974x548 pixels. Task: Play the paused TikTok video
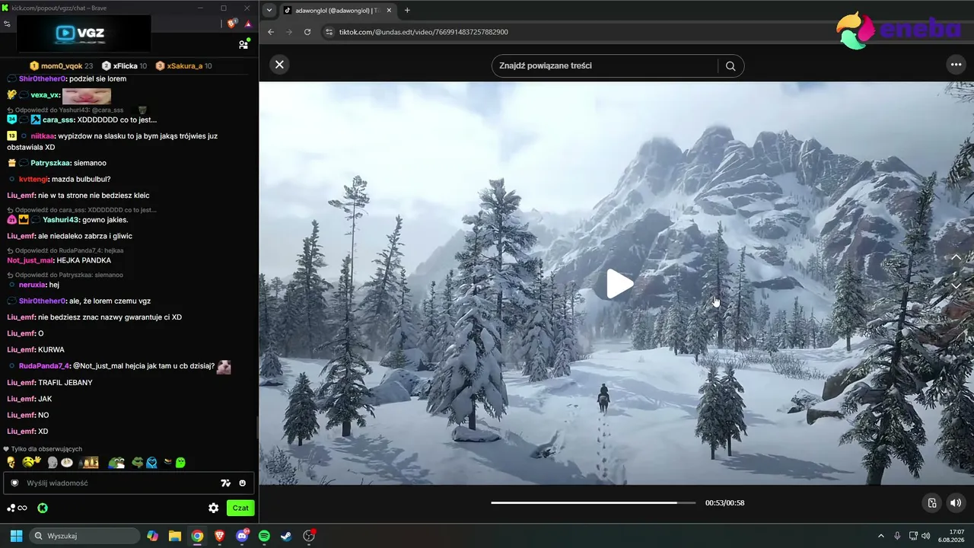[620, 284]
